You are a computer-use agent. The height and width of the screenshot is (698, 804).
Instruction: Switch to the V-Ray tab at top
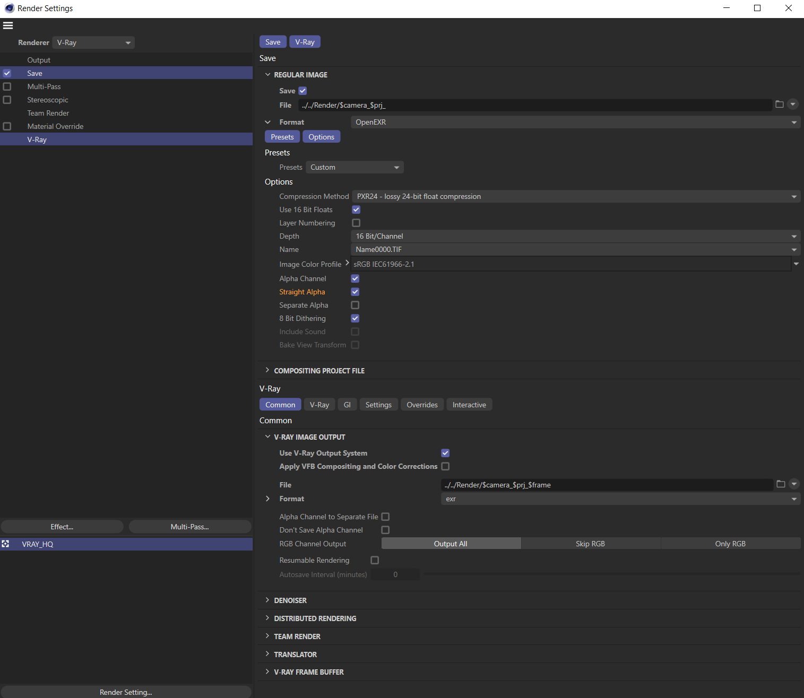tap(305, 42)
